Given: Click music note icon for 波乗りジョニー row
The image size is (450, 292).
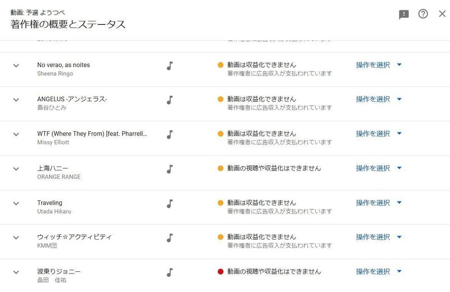Looking at the screenshot, I should [170, 272].
